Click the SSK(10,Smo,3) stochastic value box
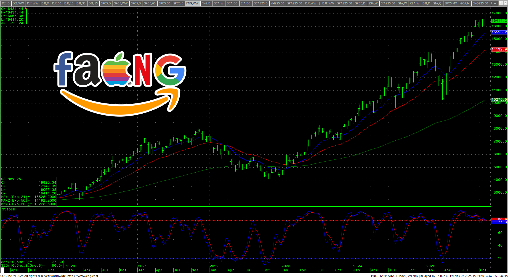Screen dimensions: 508x278 32,262
